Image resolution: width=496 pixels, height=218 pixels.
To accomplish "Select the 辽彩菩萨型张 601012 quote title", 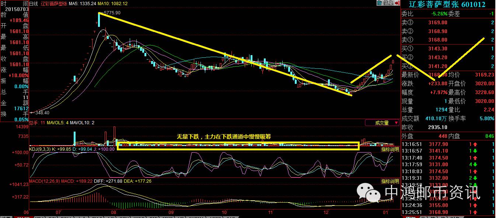I will tap(448, 4).
